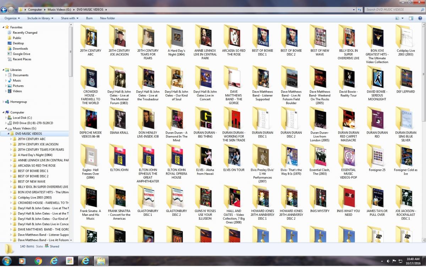Click Computer in the address bar path

(35, 10)
